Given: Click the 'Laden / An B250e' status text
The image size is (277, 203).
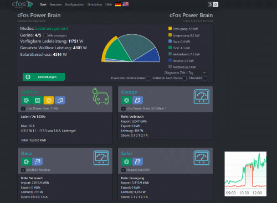Looking at the screenshot, I should coord(33,117).
